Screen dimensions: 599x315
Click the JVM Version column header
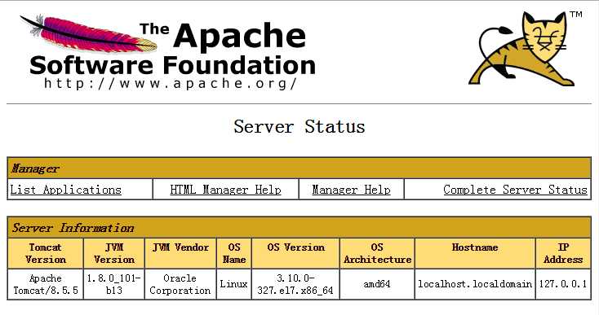[113, 253]
